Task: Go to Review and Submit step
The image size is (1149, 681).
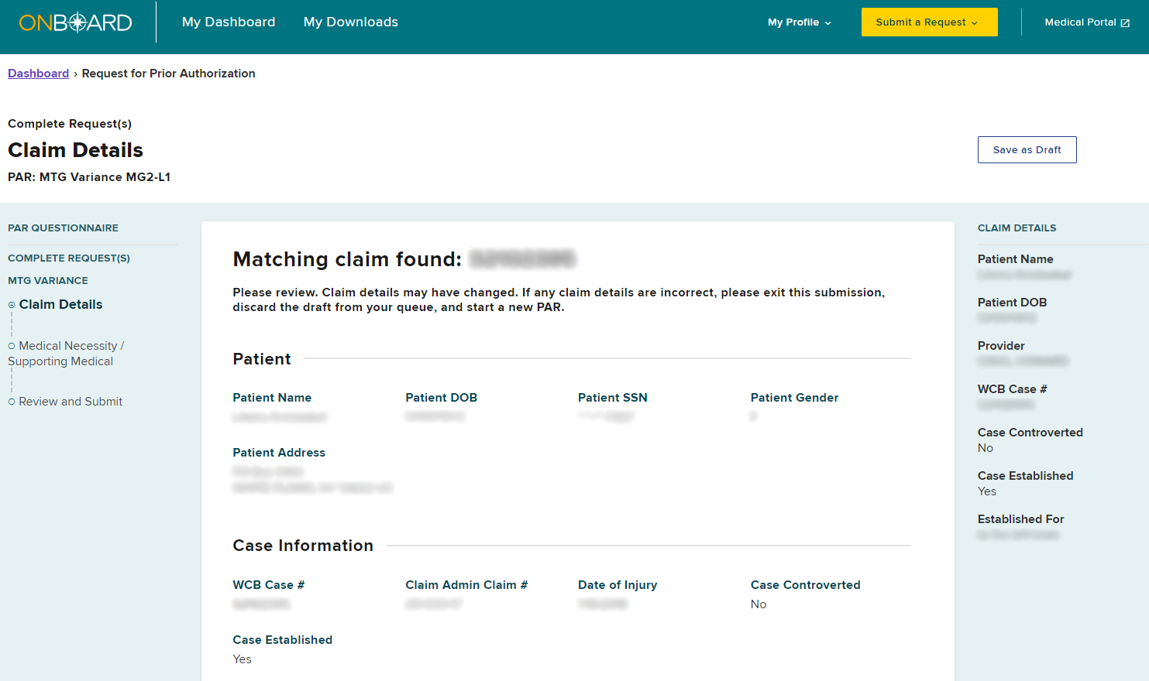Action: (x=71, y=402)
